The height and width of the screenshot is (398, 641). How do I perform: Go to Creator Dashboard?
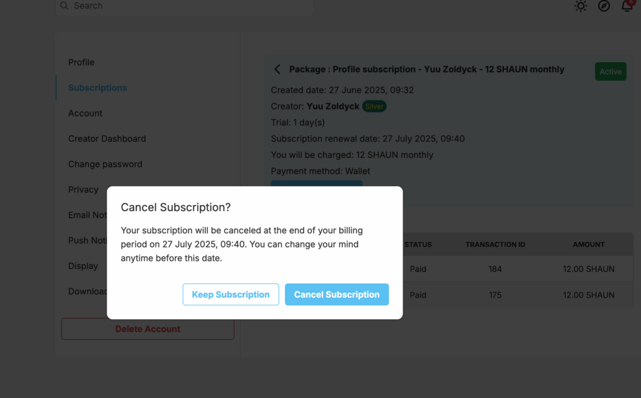pos(106,139)
